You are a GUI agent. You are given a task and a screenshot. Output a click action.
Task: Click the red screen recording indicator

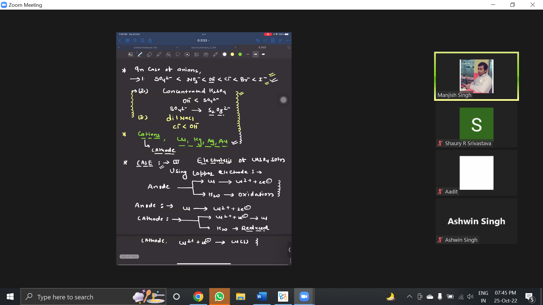(268, 34)
